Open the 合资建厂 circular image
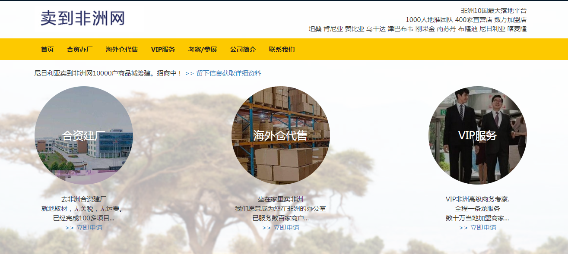This screenshot has width=568, height=254. coord(85,136)
